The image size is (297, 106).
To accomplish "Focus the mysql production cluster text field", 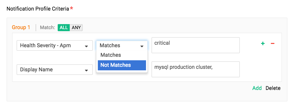I will pos(196,69).
